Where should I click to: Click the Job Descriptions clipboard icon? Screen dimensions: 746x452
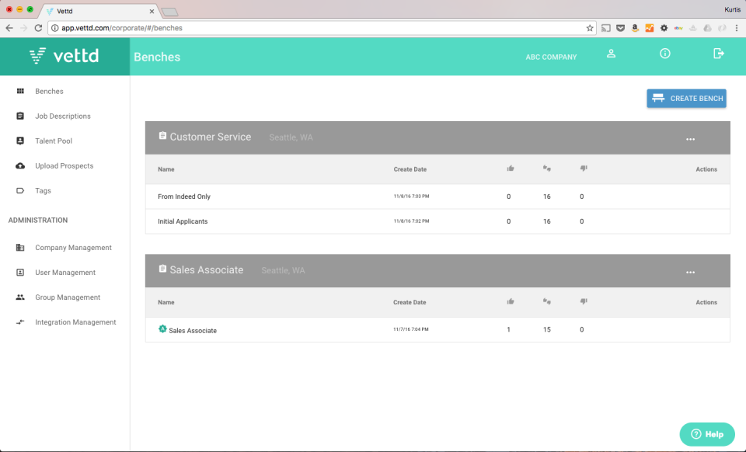click(x=20, y=116)
